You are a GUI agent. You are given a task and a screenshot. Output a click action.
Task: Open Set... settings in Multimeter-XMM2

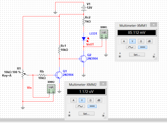pos(86,114)
